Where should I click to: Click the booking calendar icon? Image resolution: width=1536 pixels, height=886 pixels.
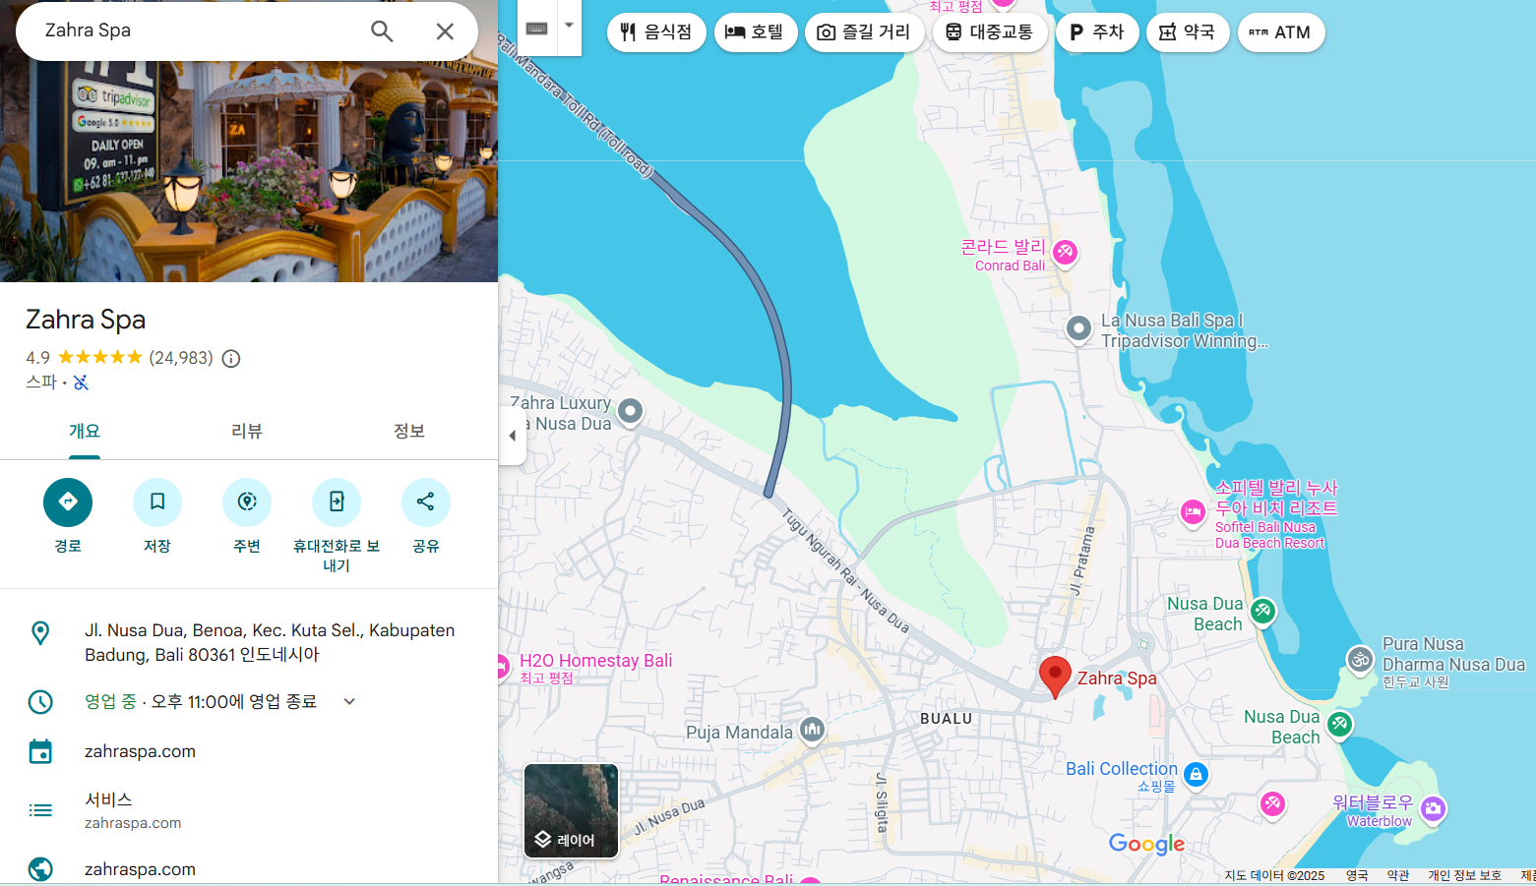(40, 751)
